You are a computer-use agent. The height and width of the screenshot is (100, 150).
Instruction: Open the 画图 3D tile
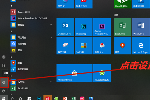click(65, 4)
